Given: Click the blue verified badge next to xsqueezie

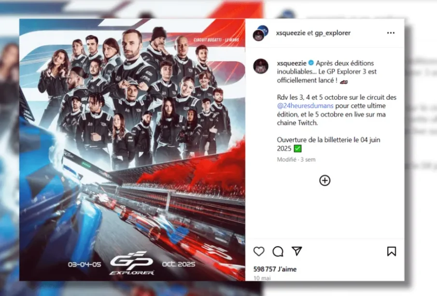Looking at the screenshot, I should click(311, 63).
